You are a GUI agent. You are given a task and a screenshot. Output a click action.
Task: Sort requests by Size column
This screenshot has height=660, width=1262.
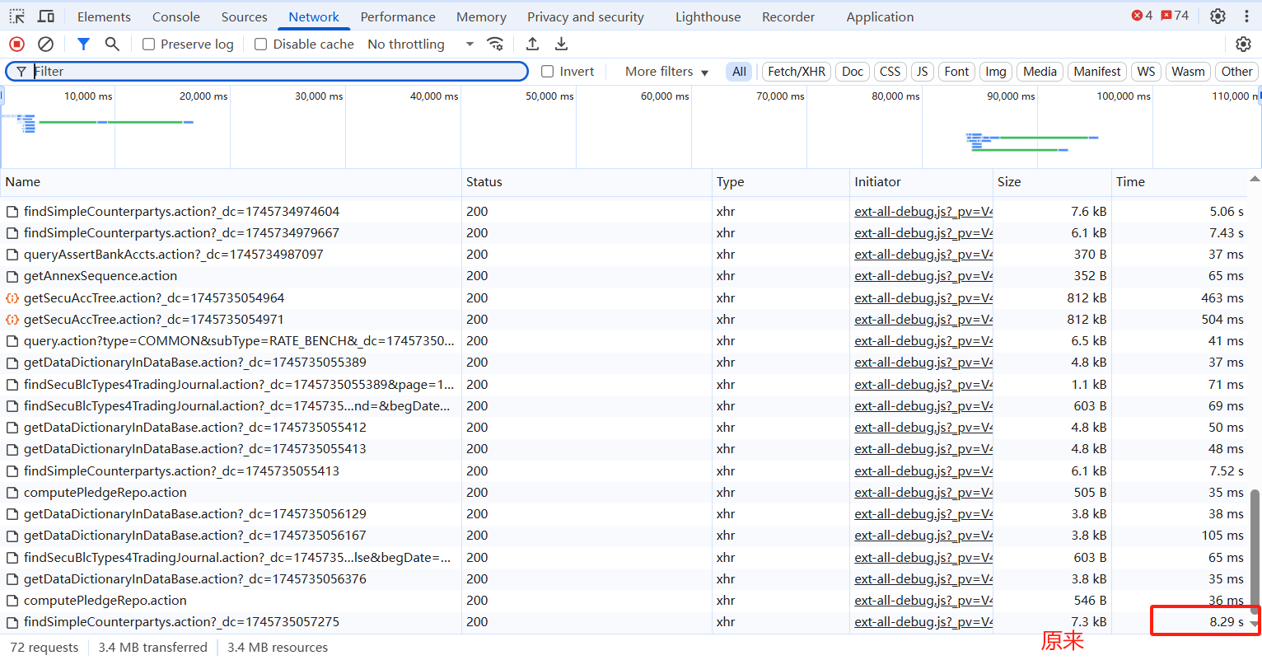pos(1052,182)
